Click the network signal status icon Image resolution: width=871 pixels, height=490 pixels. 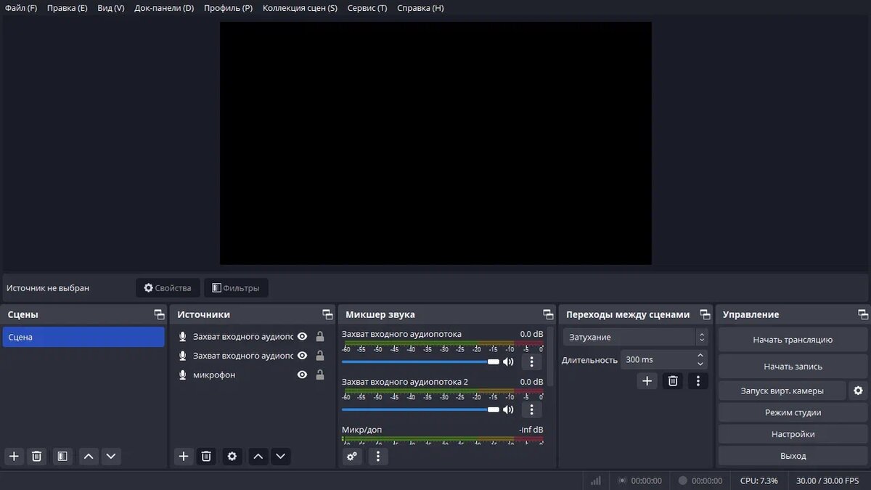click(x=596, y=481)
